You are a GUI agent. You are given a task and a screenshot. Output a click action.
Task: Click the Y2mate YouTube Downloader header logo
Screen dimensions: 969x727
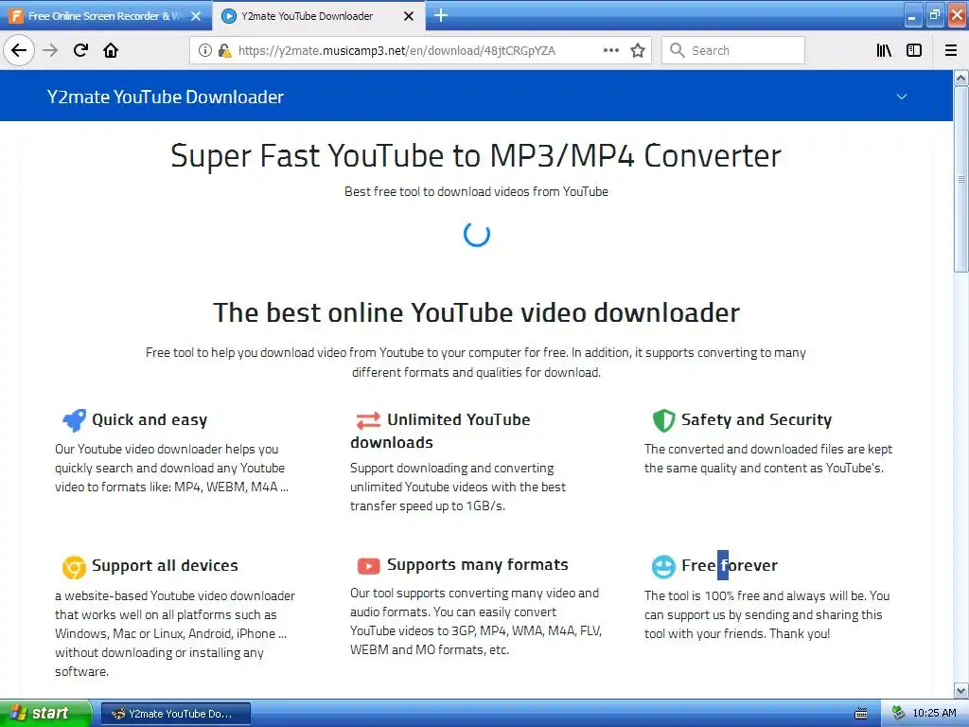(x=165, y=97)
